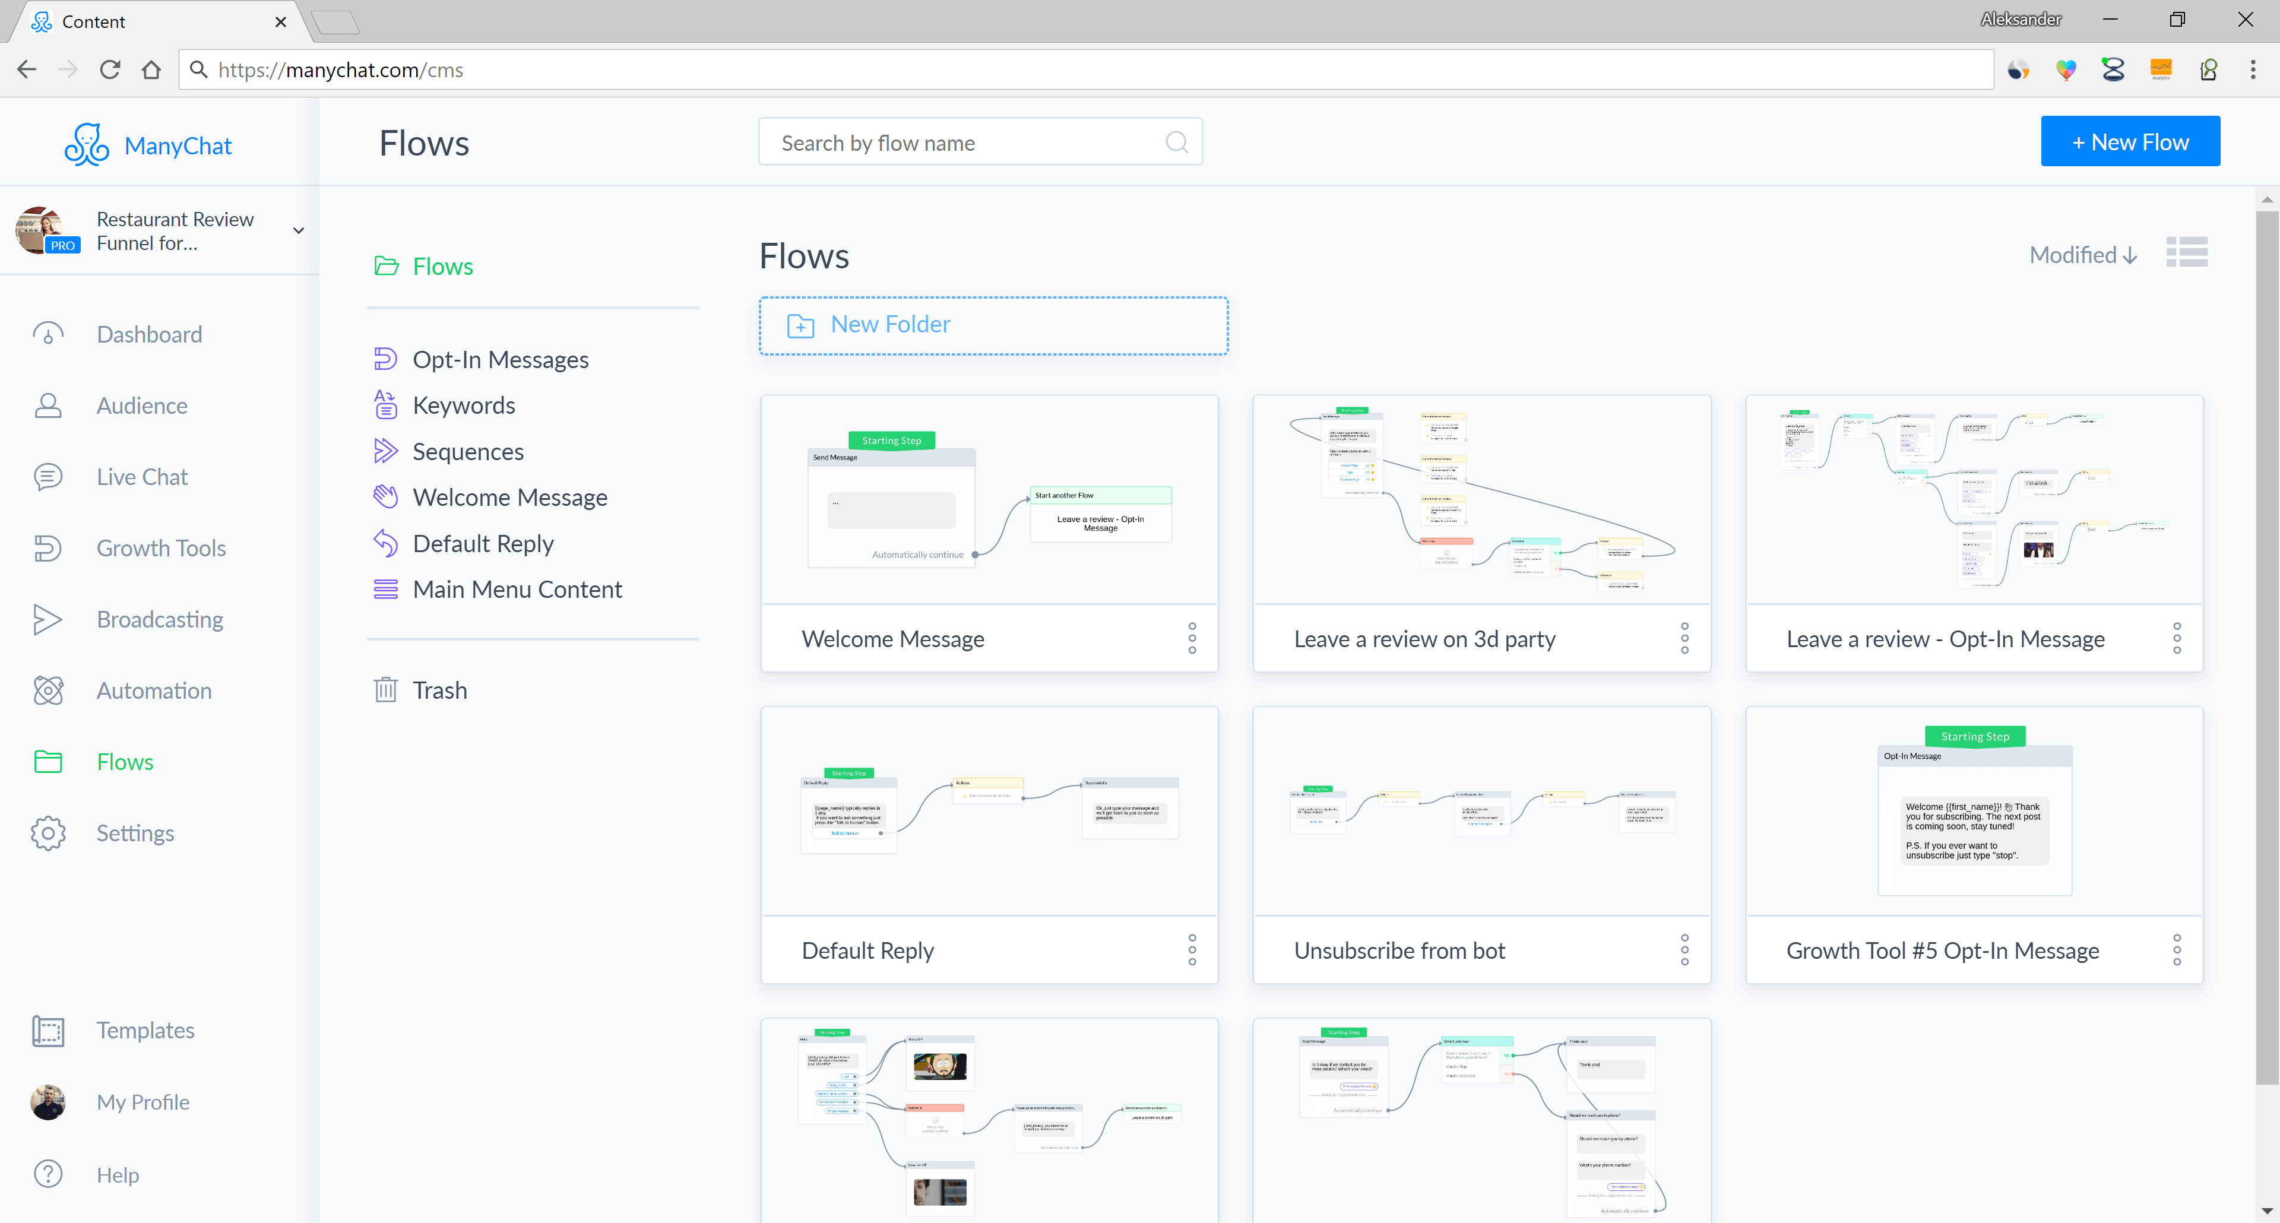Select Keywords menu item
This screenshot has width=2280, height=1223.
(463, 404)
